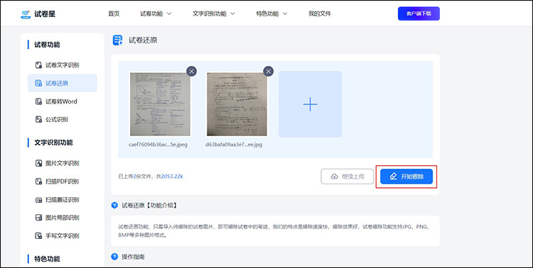Screen dimensions: 533x268
Task: Click the 功能介绍 cube icon
Action: pos(114,205)
